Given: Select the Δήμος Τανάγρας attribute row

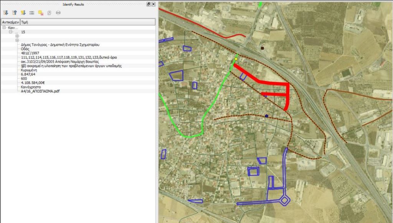Looking at the screenshot, I should [x=60, y=45].
